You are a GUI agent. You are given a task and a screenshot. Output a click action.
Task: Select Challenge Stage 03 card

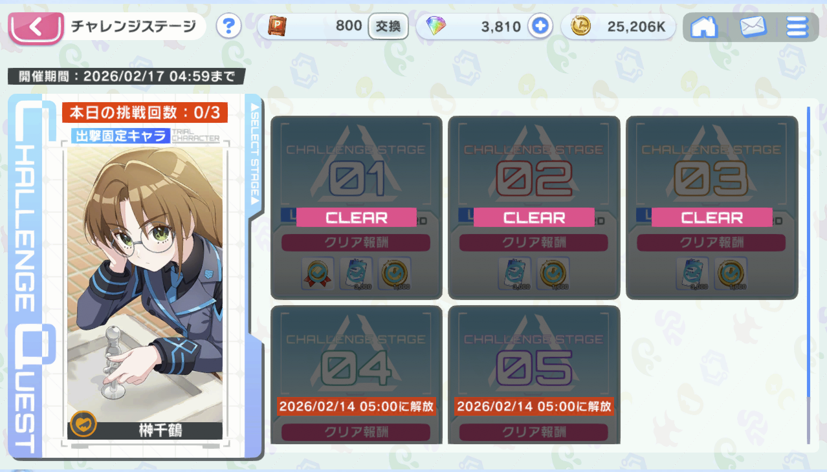pyautogui.click(x=712, y=208)
